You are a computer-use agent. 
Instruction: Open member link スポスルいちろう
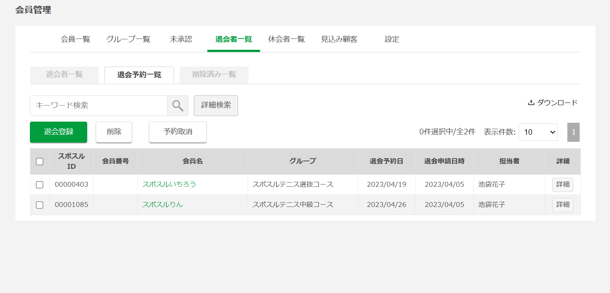tap(169, 184)
